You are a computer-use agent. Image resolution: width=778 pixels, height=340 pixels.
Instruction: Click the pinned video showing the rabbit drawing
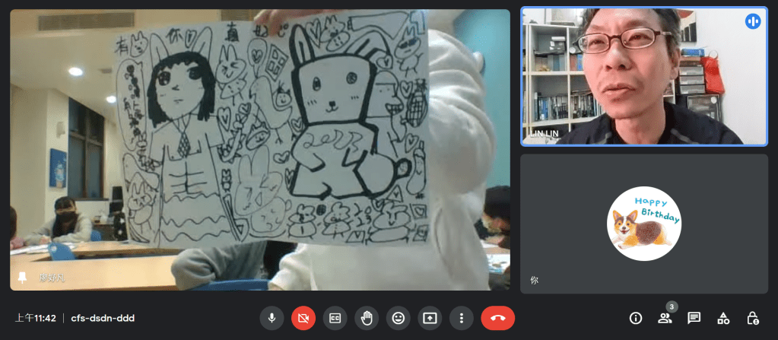pyautogui.click(x=259, y=149)
